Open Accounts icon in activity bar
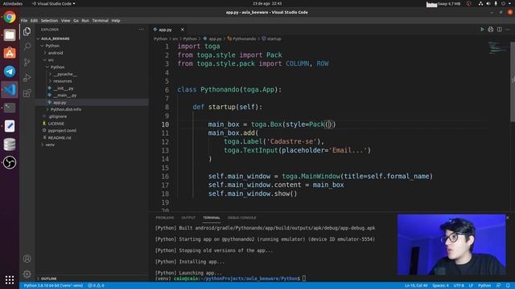The height and width of the screenshot is (289, 515). (27, 258)
